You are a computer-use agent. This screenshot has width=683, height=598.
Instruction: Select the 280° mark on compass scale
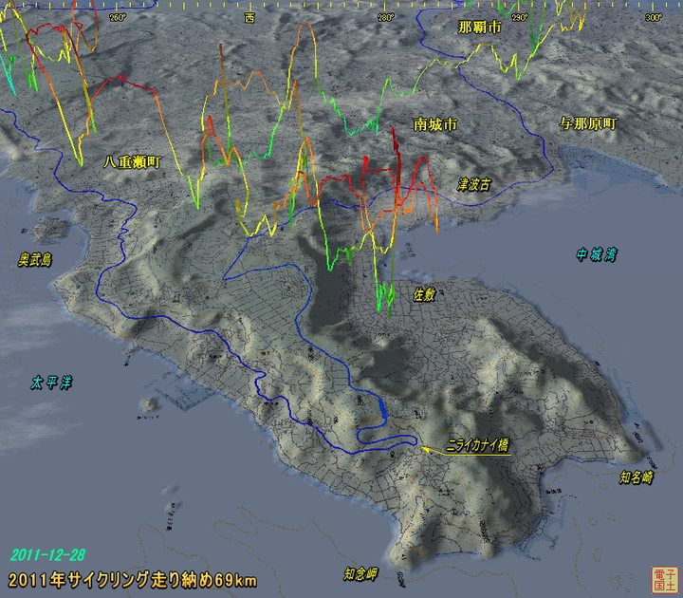coord(386,17)
